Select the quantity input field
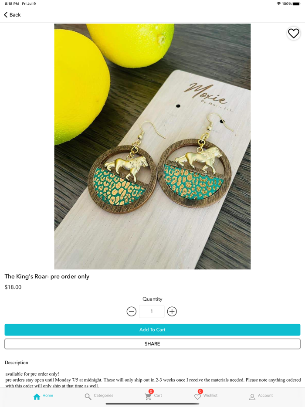This screenshot has width=305, height=407. coord(152,312)
